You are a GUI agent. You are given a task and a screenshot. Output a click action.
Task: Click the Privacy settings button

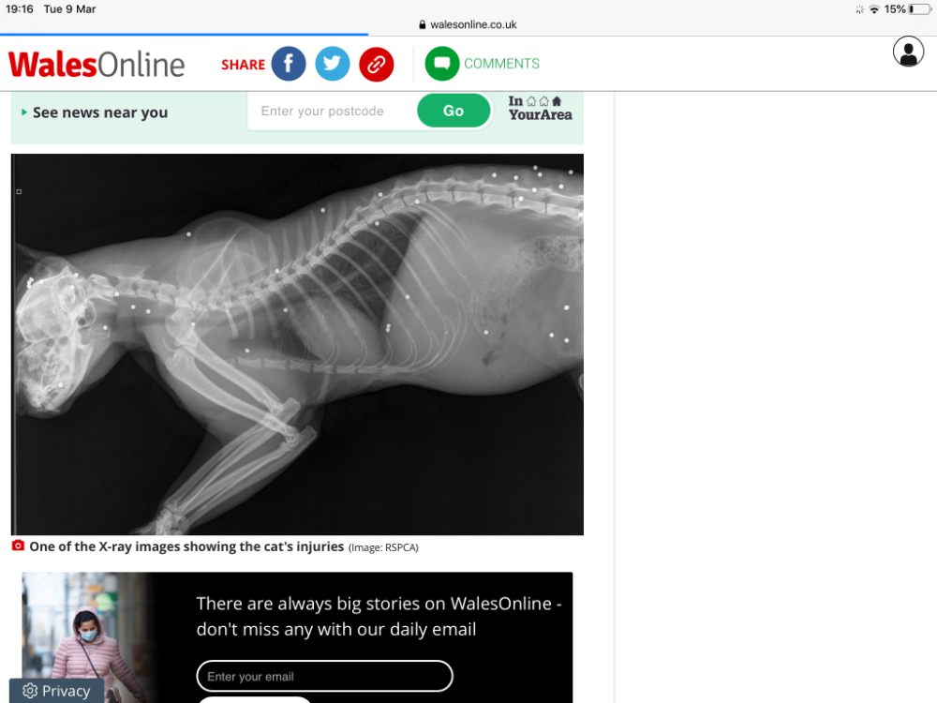[x=56, y=691]
